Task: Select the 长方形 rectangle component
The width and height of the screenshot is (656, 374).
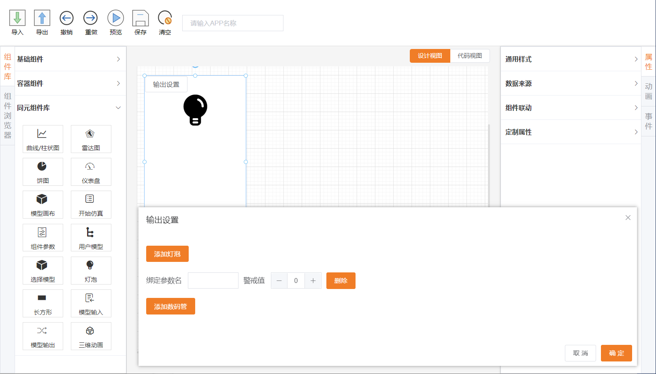Action: pos(43,303)
